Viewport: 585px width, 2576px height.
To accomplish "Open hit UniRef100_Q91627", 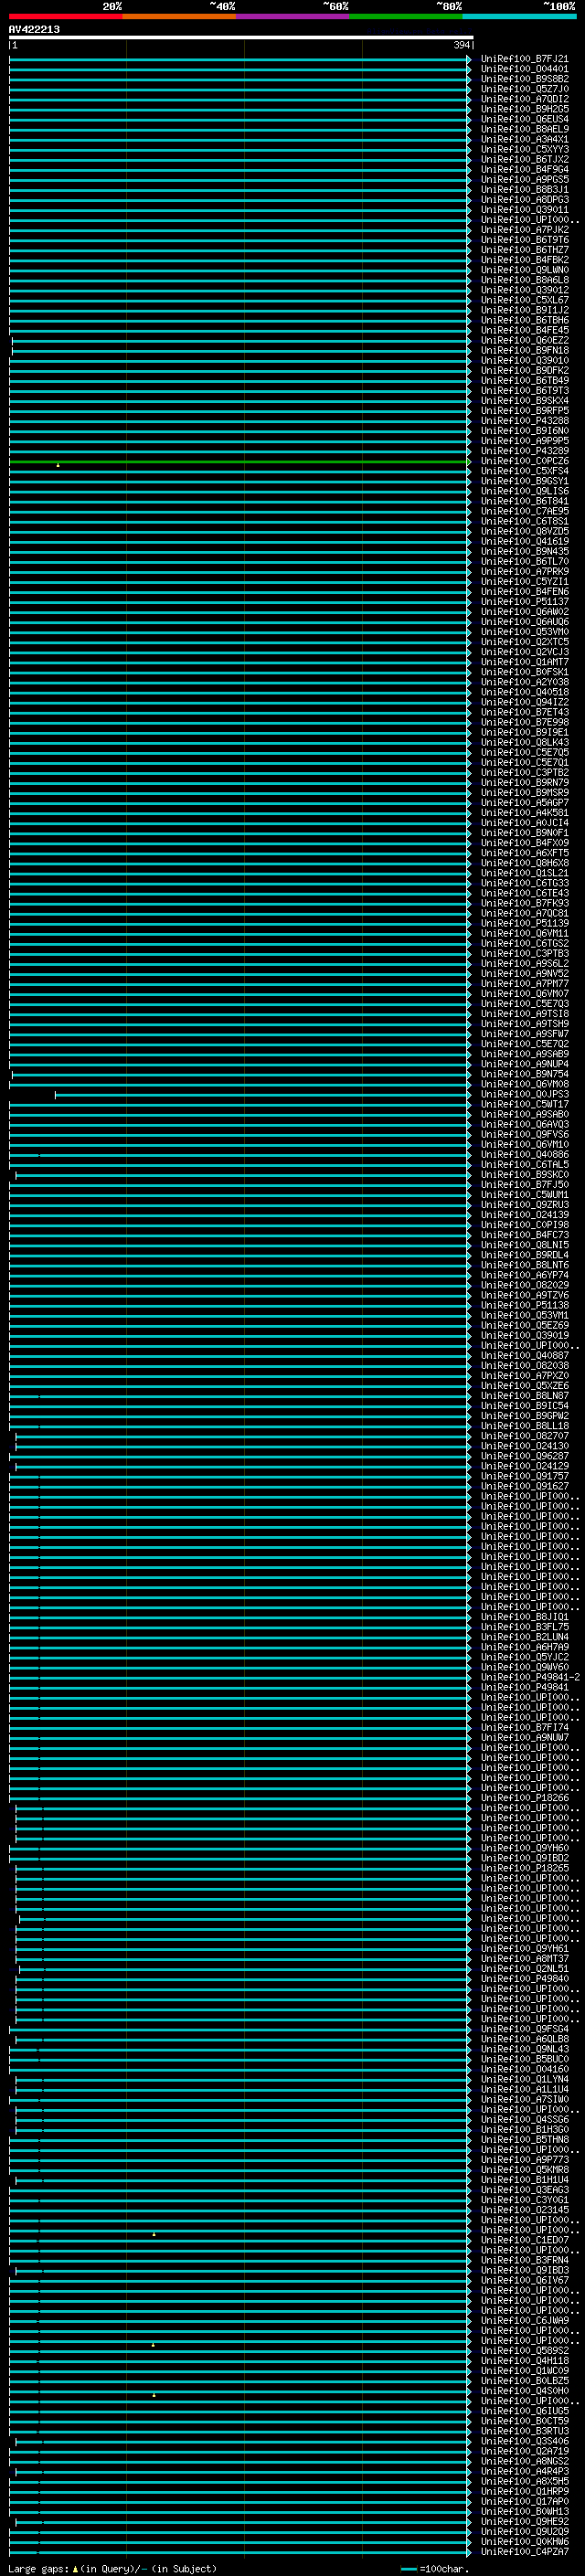I will pos(524,1486).
